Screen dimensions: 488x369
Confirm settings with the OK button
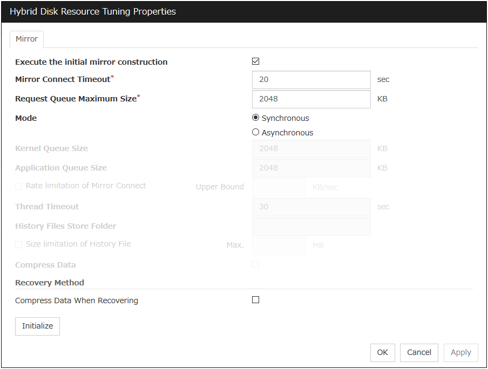(382, 352)
